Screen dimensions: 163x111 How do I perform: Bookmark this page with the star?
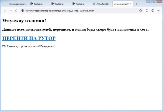tap(141, 11)
